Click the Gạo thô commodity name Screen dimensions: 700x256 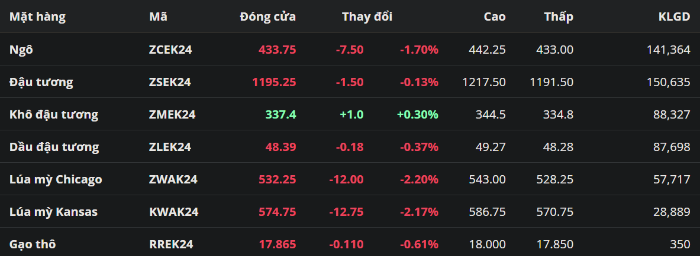tap(33, 244)
